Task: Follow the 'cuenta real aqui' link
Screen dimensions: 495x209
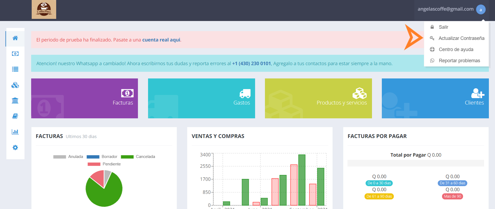Action: tap(161, 40)
